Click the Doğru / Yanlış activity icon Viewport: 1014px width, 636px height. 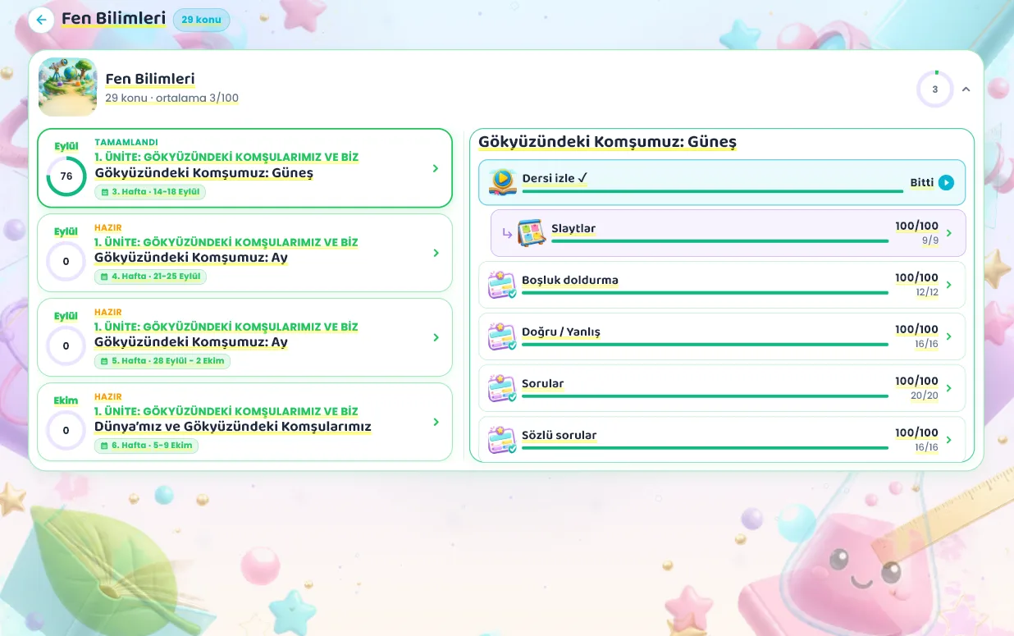point(502,336)
